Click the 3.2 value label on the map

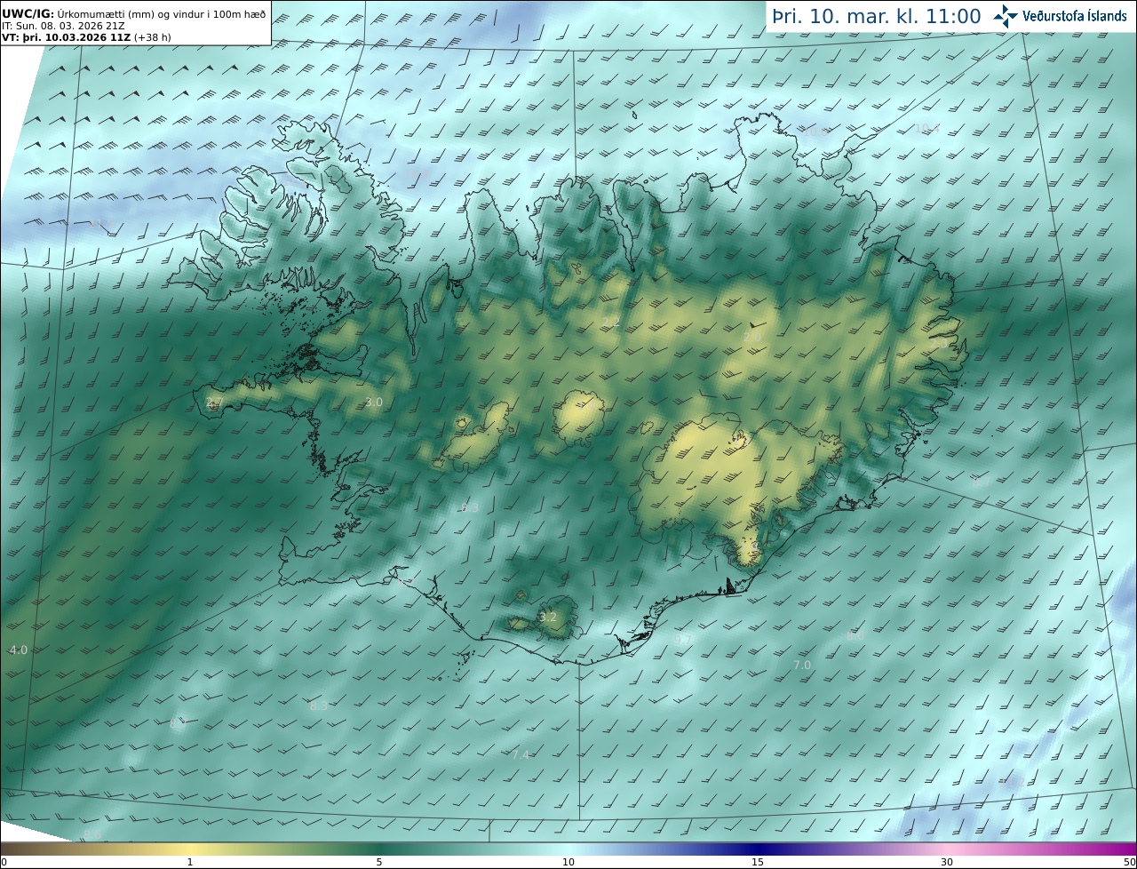pos(548,617)
